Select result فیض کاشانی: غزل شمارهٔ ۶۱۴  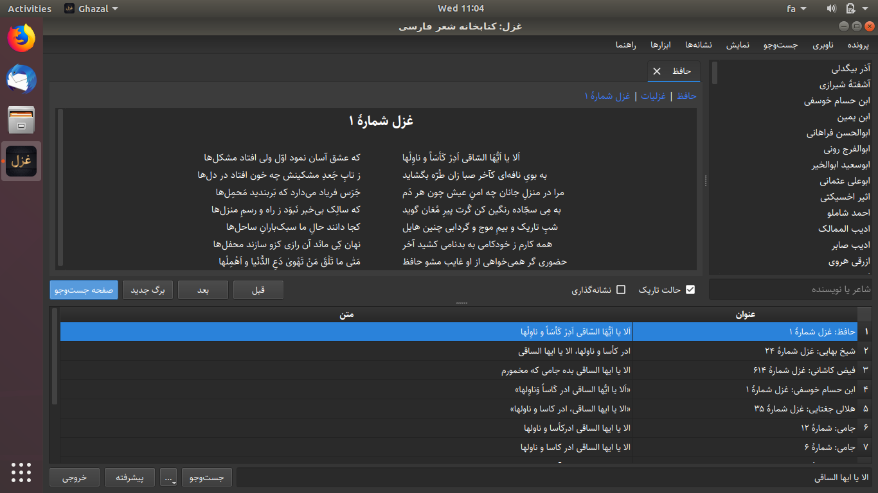[745, 370]
